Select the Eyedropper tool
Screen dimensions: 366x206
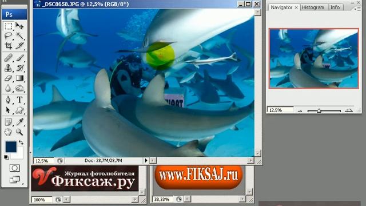[x=19, y=122]
